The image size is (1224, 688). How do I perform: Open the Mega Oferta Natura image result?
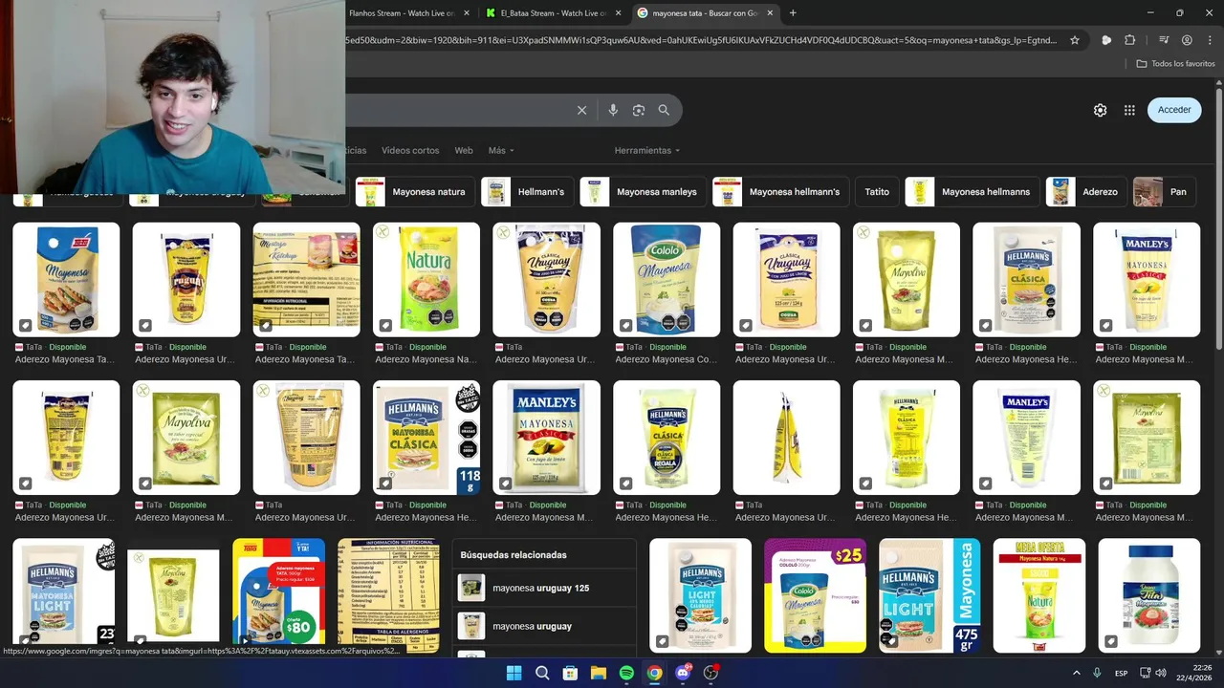click(1039, 595)
